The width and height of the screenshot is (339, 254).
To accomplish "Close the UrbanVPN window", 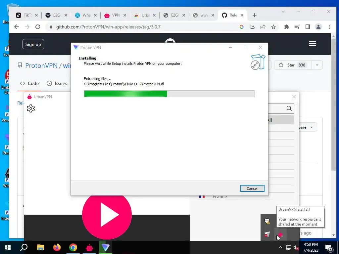I will (x=294, y=97).
